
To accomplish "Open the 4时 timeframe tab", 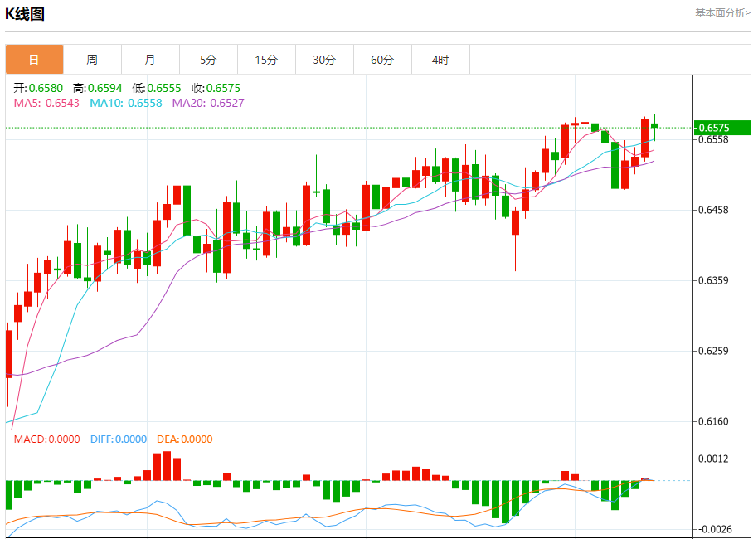I will 441,60.
